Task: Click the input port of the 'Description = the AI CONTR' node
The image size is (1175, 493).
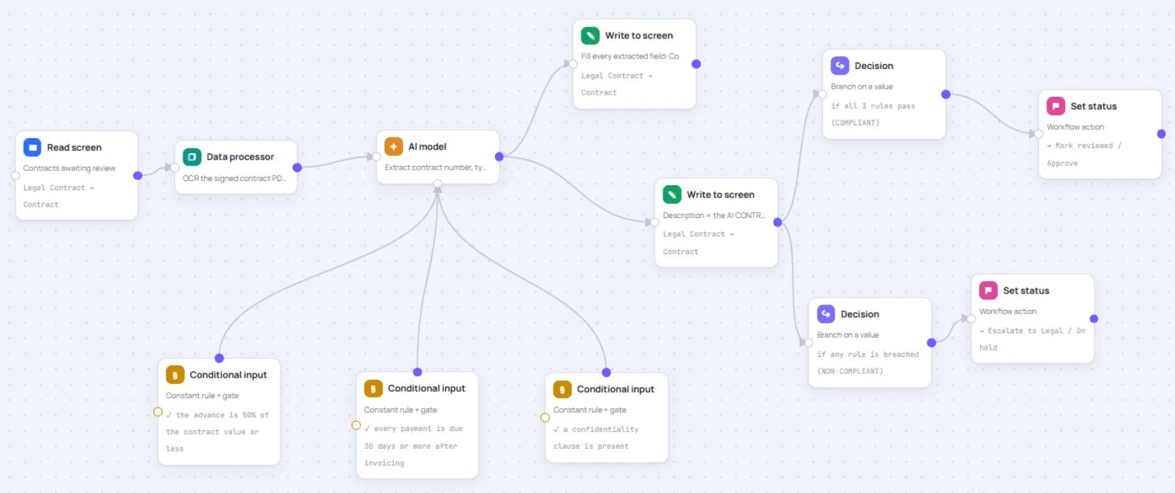Action: [x=655, y=222]
